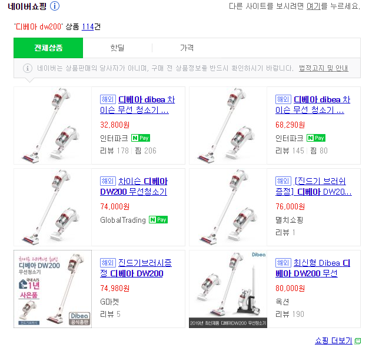Click N Pay badge next to GlobalTrading
369x351 pixels.
tap(158, 220)
